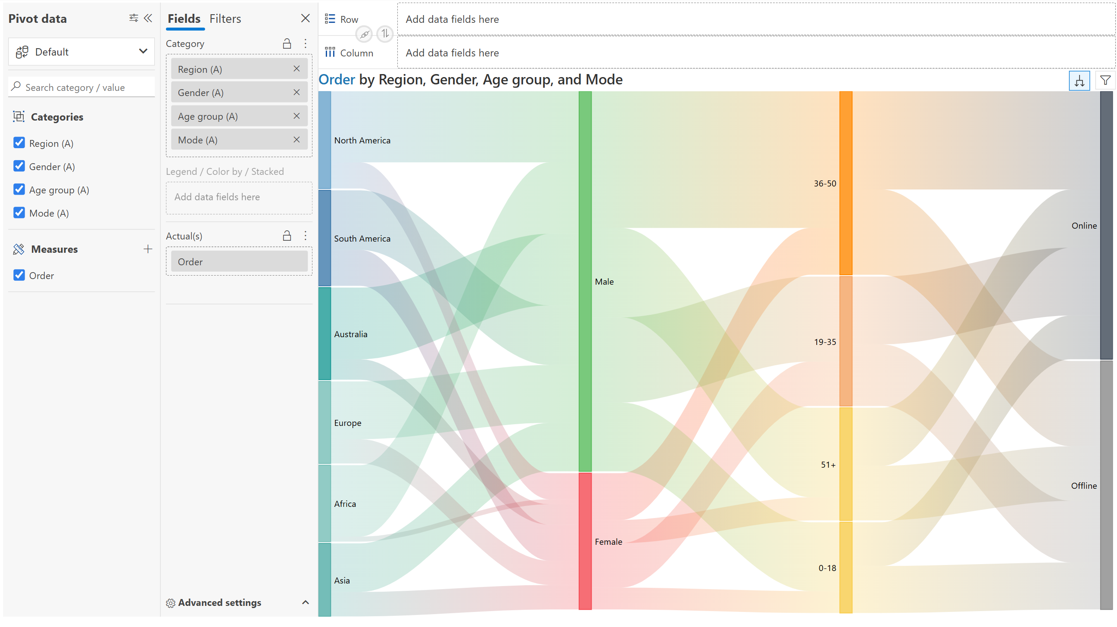The height and width of the screenshot is (627, 1117).
Task: Remove the Gender (A) field from Category
Action: [296, 92]
